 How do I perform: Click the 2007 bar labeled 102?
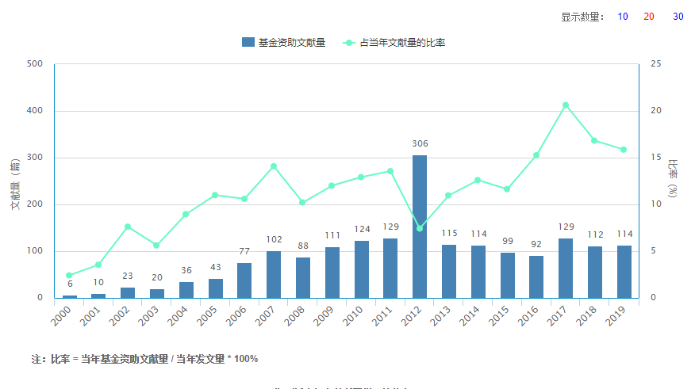[274, 274]
